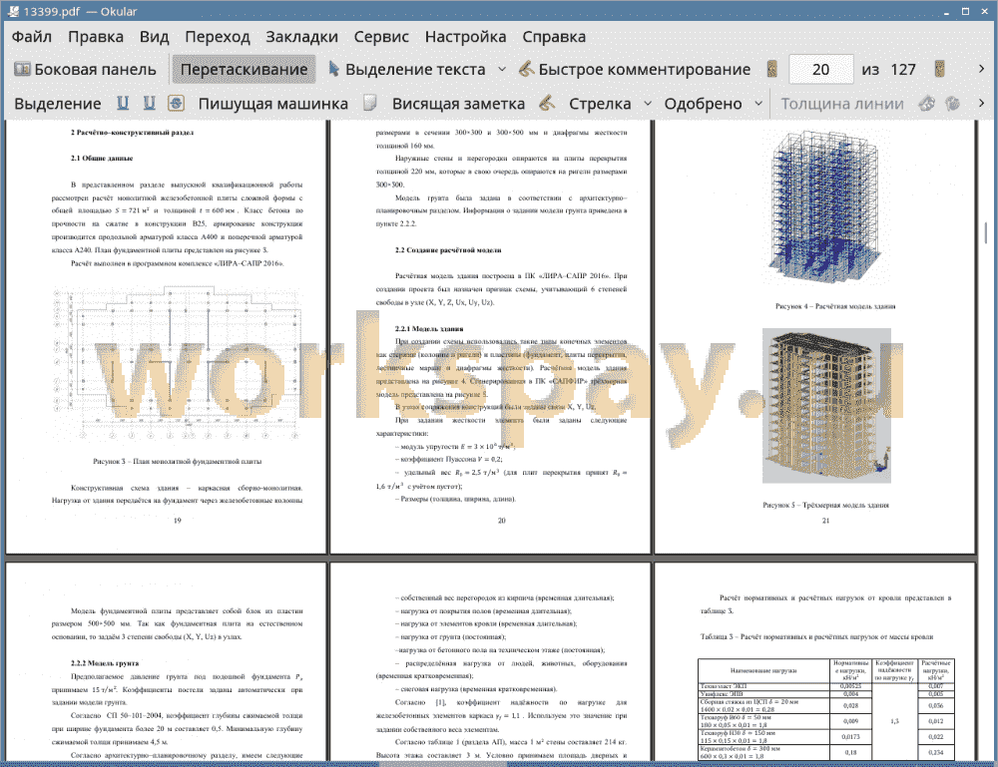
Task: Open the Закладки menu
Action: click(301, 37)
